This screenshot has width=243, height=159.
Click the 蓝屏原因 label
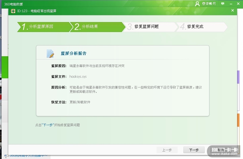point(59,66)
